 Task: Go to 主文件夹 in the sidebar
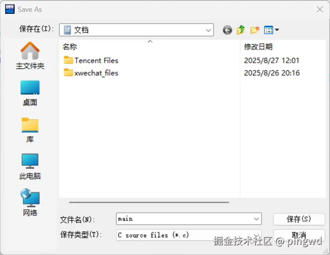[x=30, y=56]
